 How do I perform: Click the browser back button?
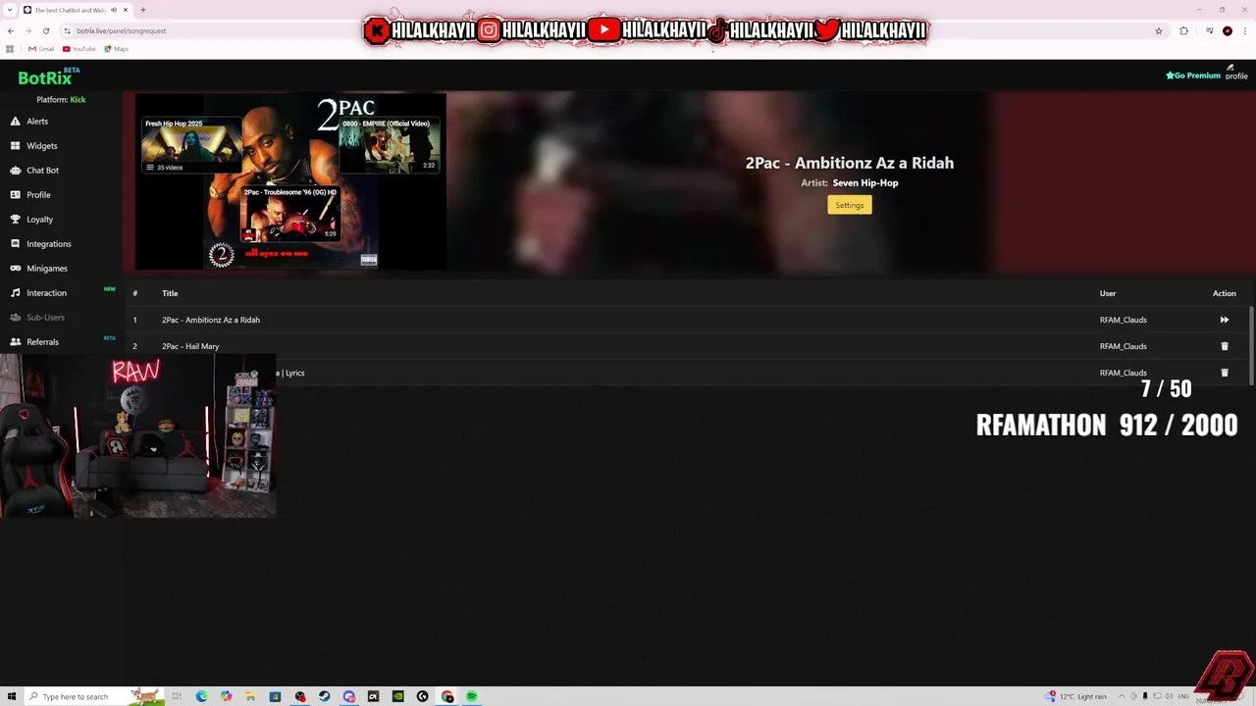11,30
